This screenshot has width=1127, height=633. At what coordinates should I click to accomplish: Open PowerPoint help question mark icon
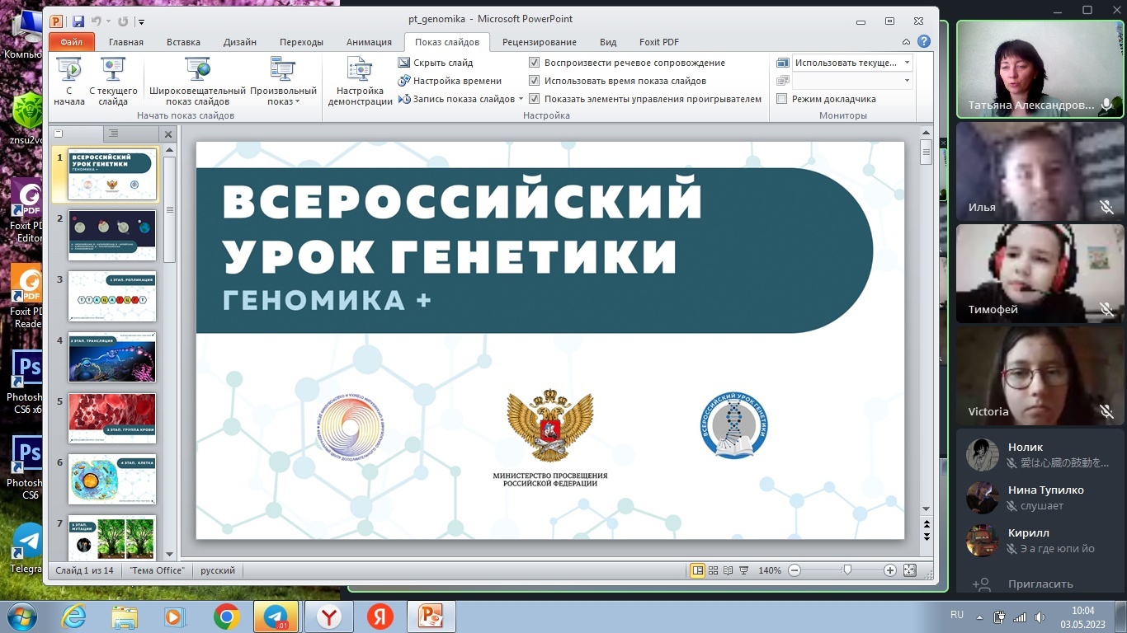tap(924, 42)
